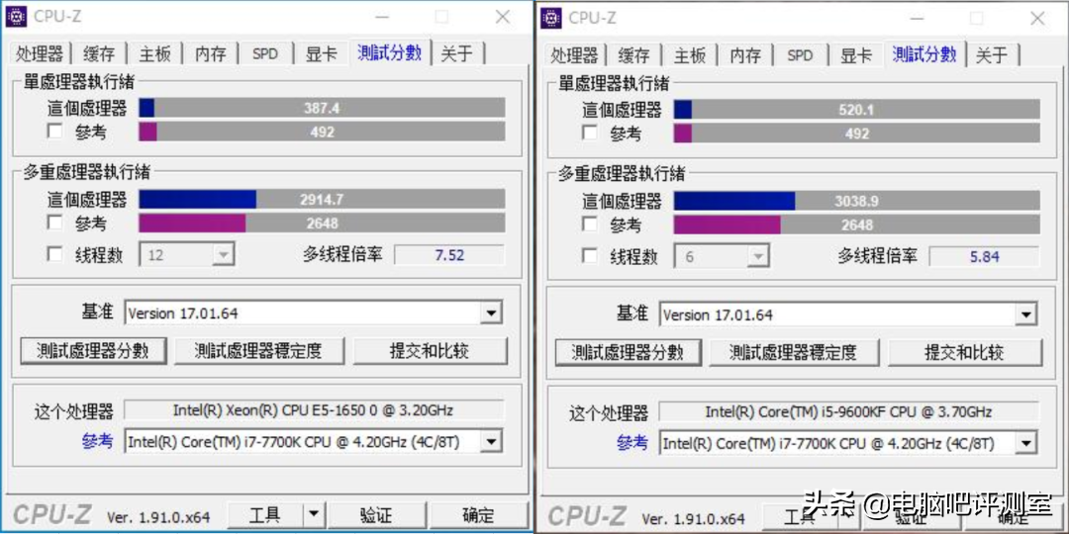The width and height of the screenshot is (1069, 534).
Task: Switch to 显卡 tab in left window
Action: click(321, 53)
